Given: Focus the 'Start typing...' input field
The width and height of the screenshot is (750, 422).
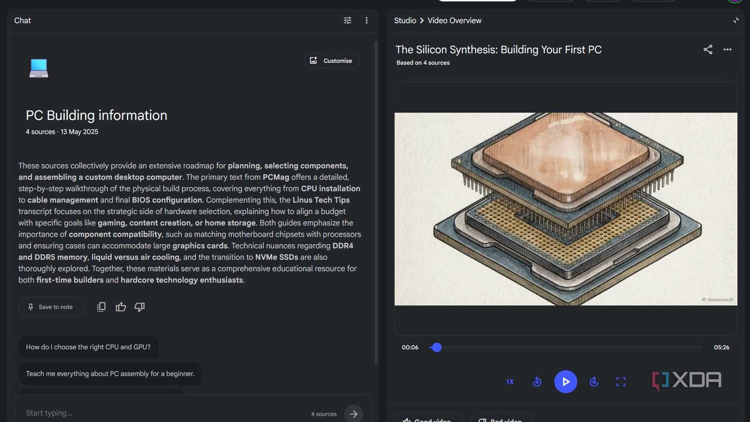Looking at the screenshot, I should click(164, 413).
